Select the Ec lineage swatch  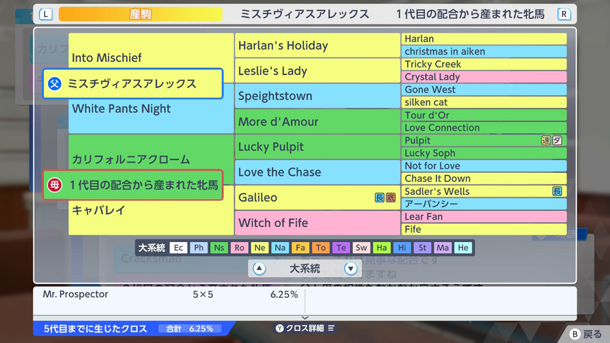click(178, 247)
